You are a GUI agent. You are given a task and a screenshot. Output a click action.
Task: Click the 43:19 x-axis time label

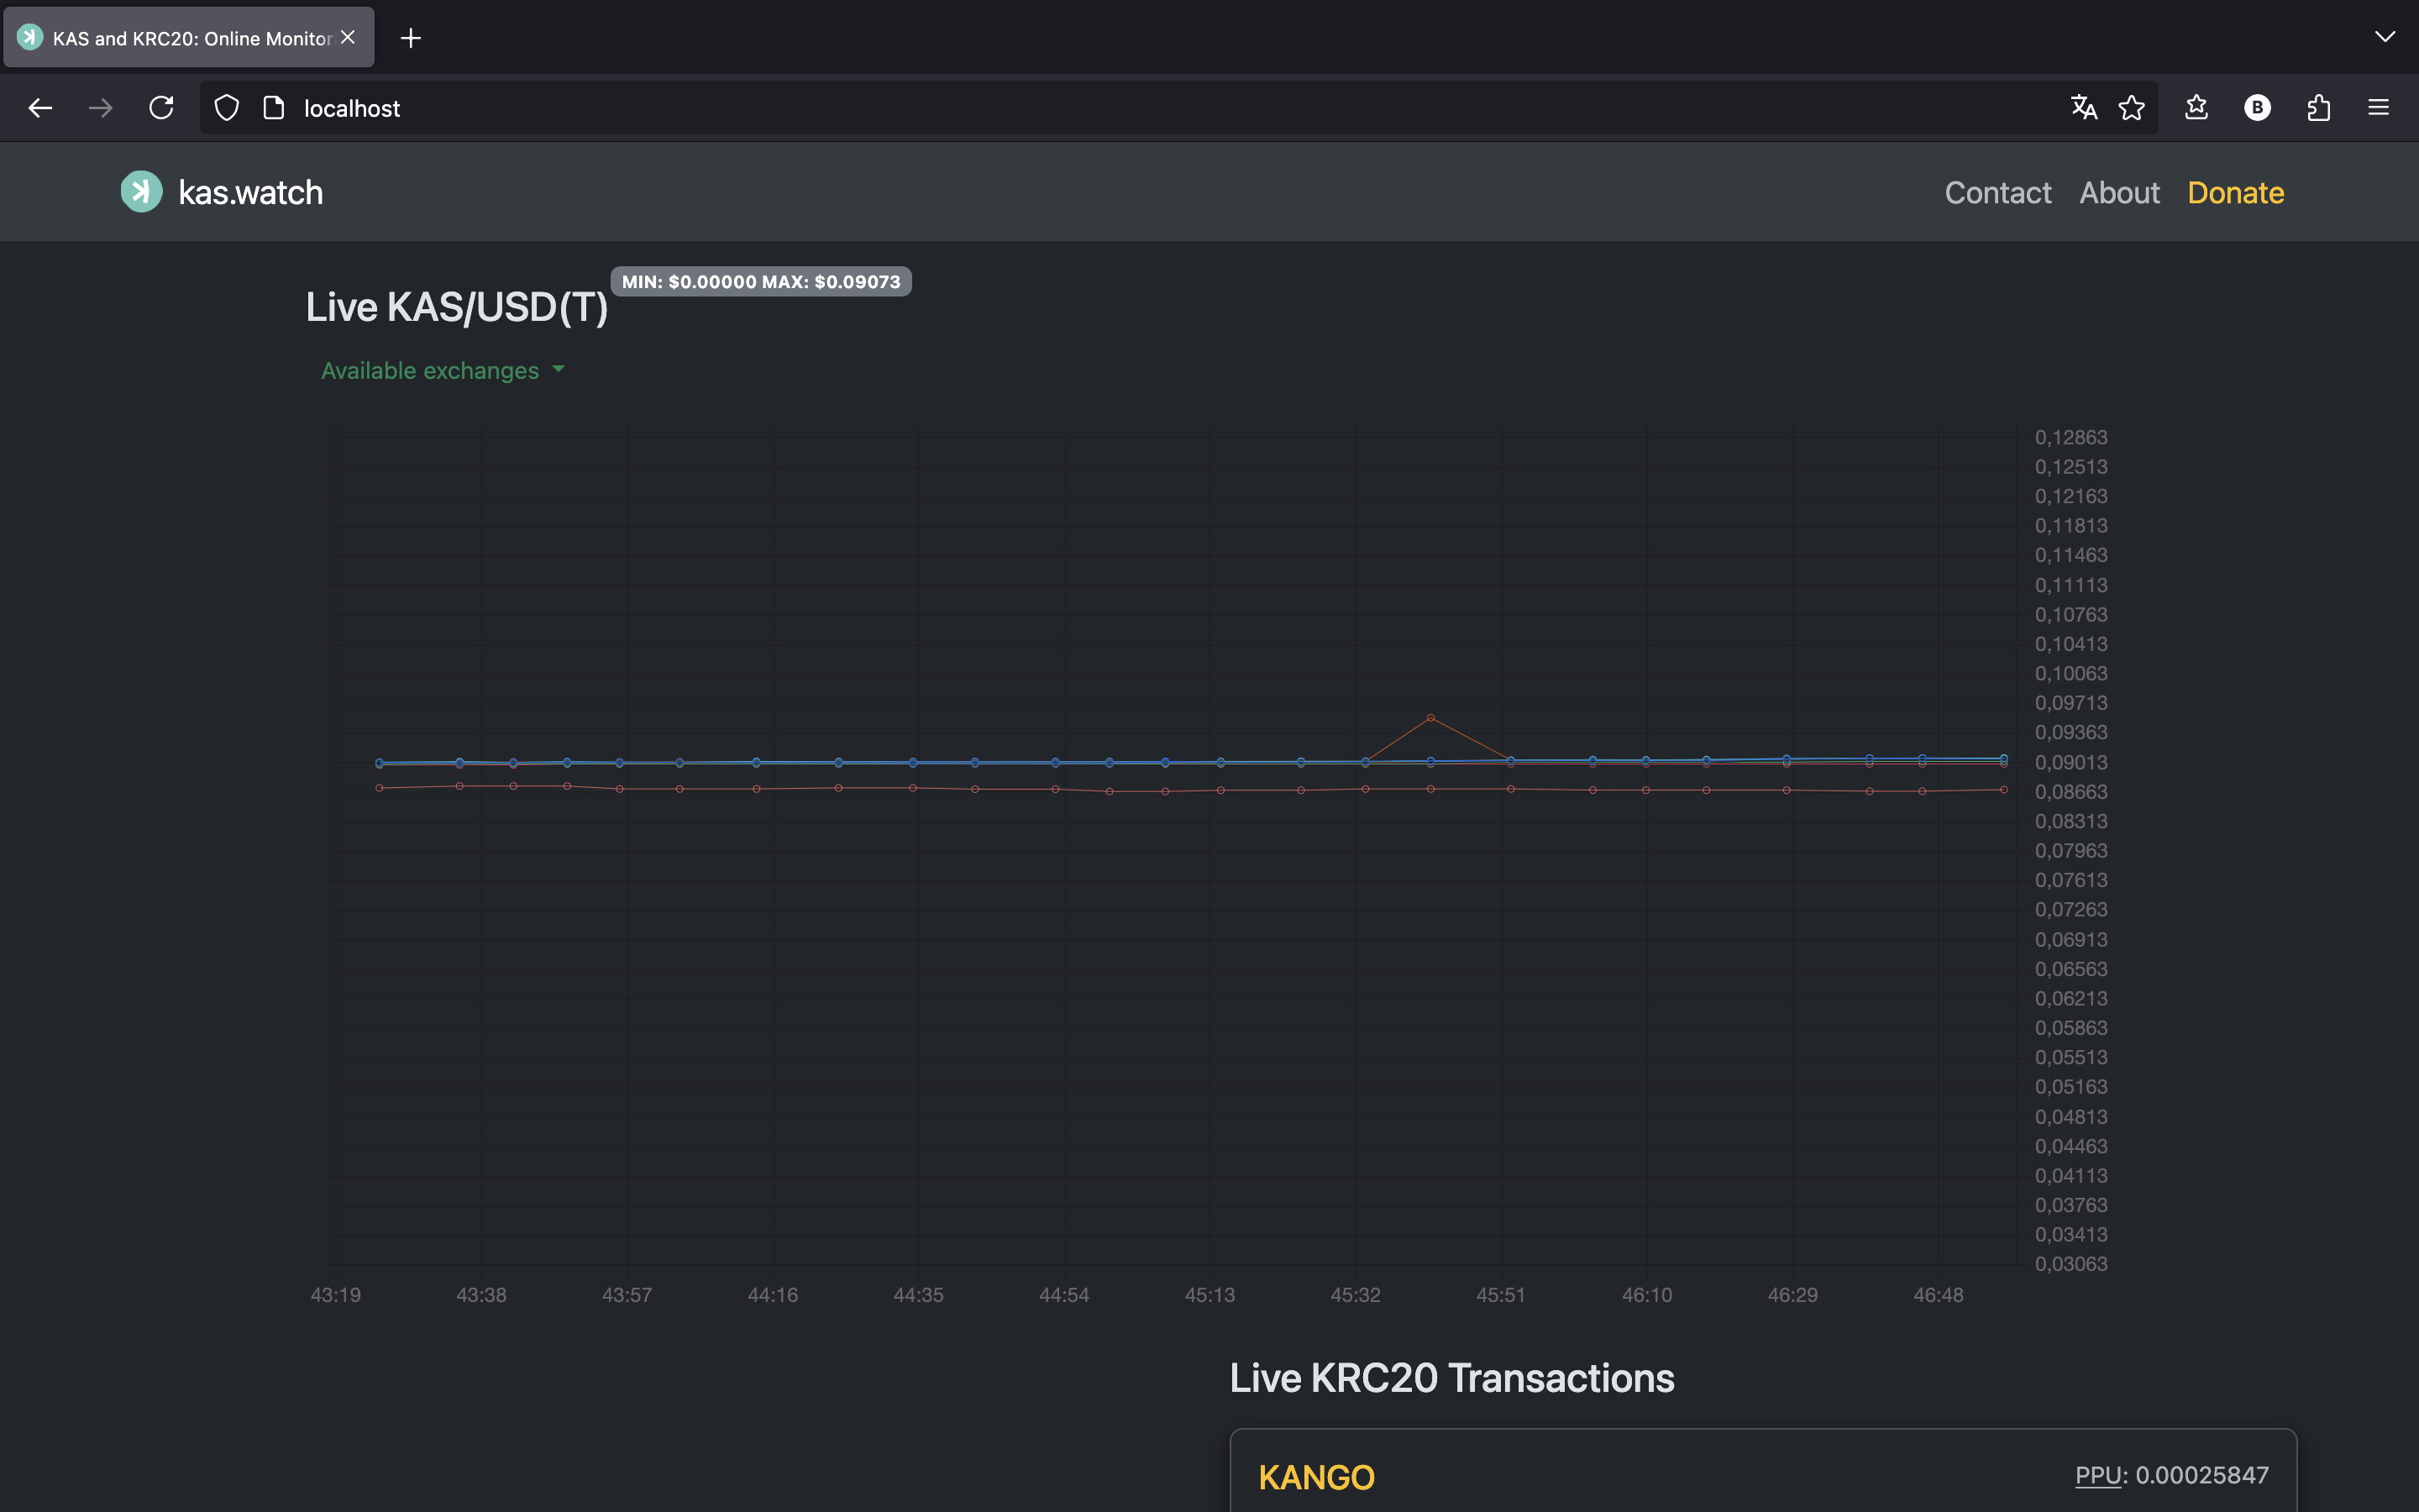pos(336,1295)
